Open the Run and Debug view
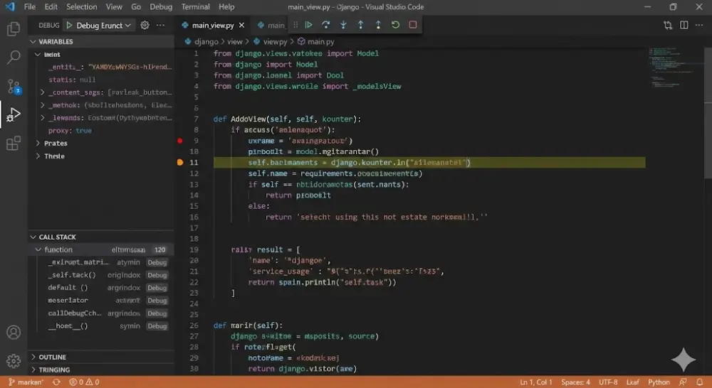This screenshot has width=712, height=388. pos(14,114)
